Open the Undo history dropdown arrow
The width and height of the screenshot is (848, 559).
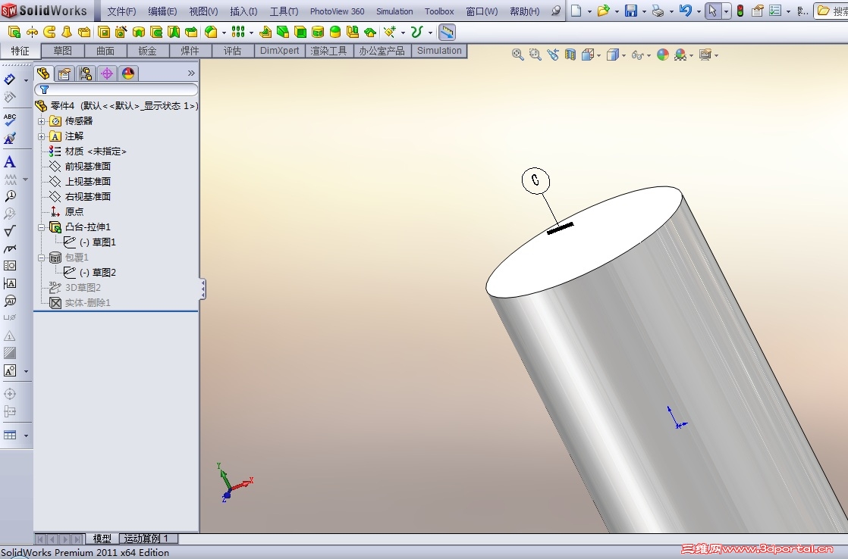tap(698, 11)
